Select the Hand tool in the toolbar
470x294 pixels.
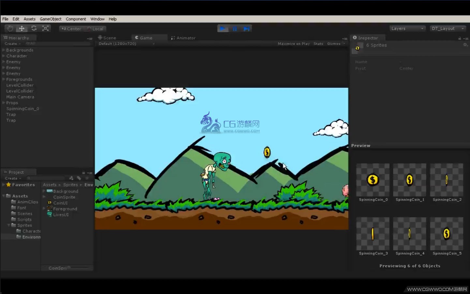click(10, 29)
